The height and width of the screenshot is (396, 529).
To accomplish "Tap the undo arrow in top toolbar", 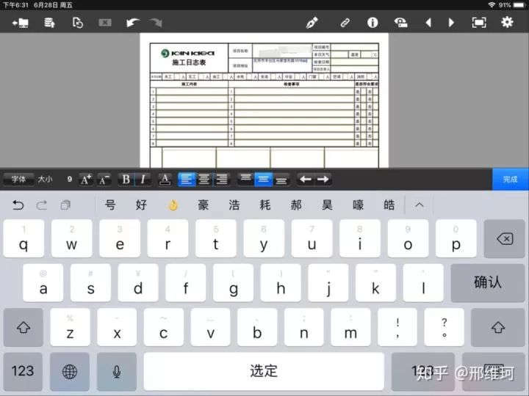I will tap(132, 23).
